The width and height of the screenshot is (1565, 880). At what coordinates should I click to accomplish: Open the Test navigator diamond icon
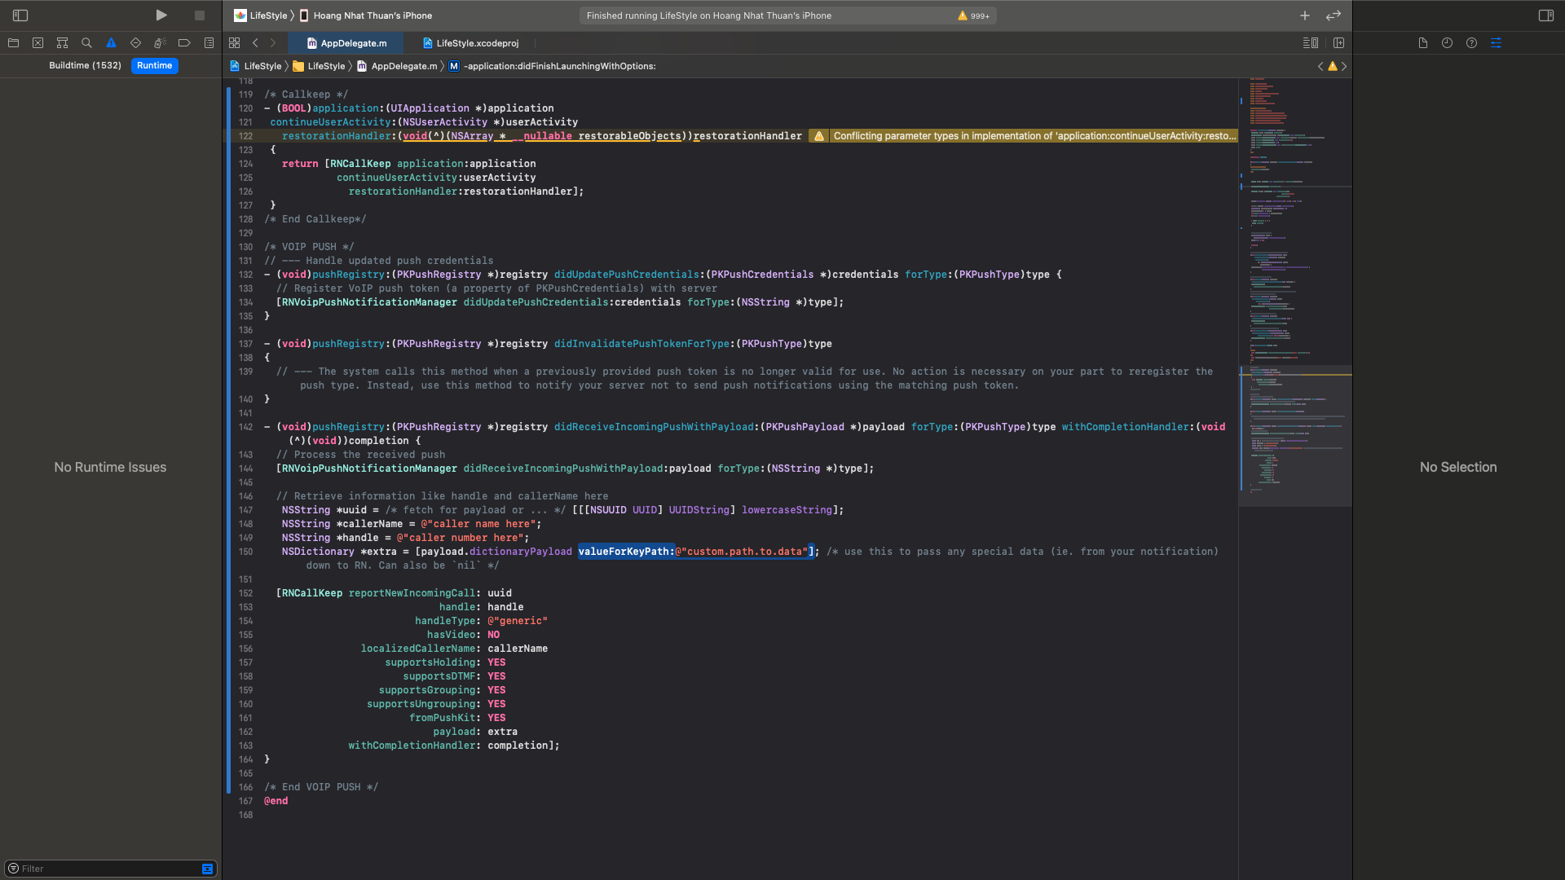[x=135, y=43]
